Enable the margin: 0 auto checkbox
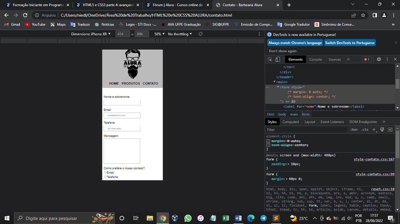Viewport: 400px width, 224px height. pyautogui.click(x=268, y=141)
